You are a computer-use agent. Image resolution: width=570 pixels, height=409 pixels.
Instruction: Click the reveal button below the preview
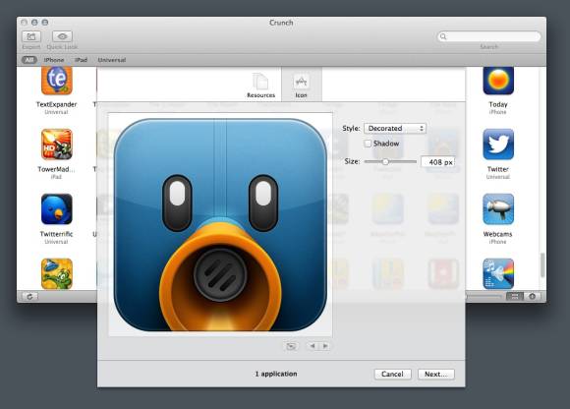coord(291,346)
